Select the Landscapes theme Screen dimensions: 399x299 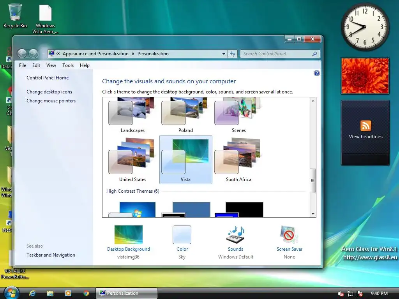(x=132, y=116)
